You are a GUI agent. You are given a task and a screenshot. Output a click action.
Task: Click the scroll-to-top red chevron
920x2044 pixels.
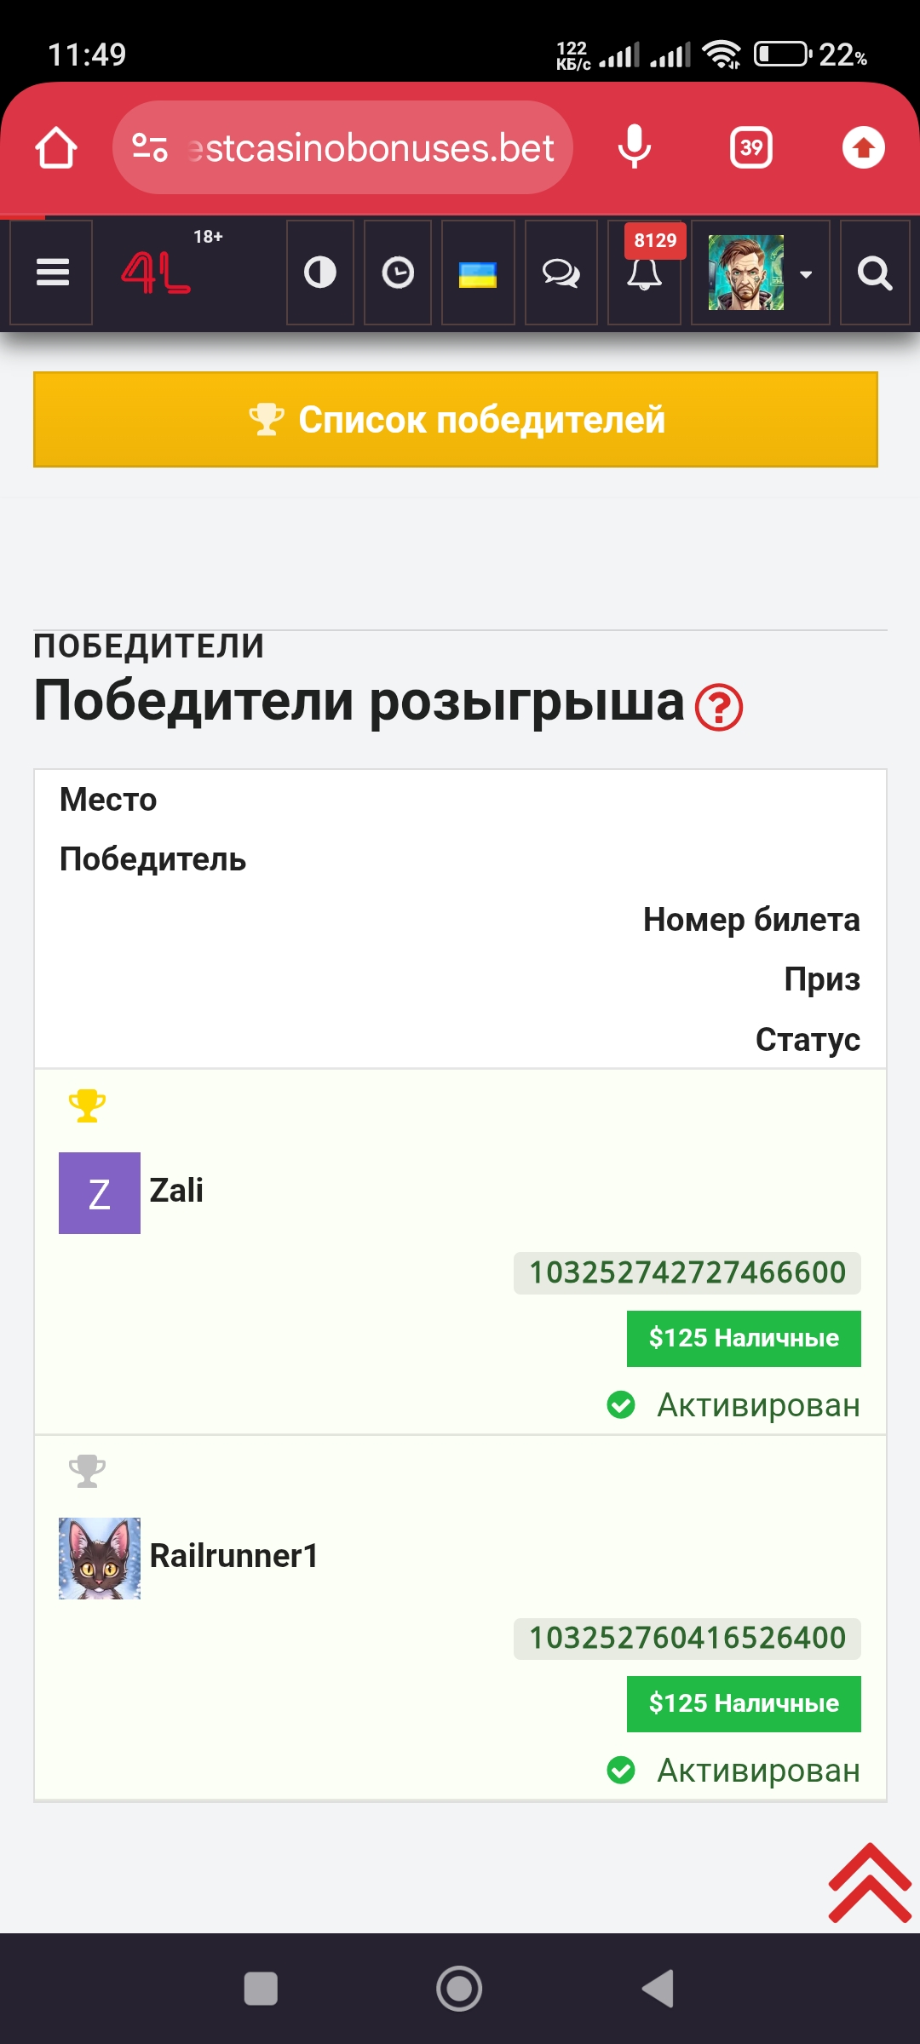[870, 1883]
